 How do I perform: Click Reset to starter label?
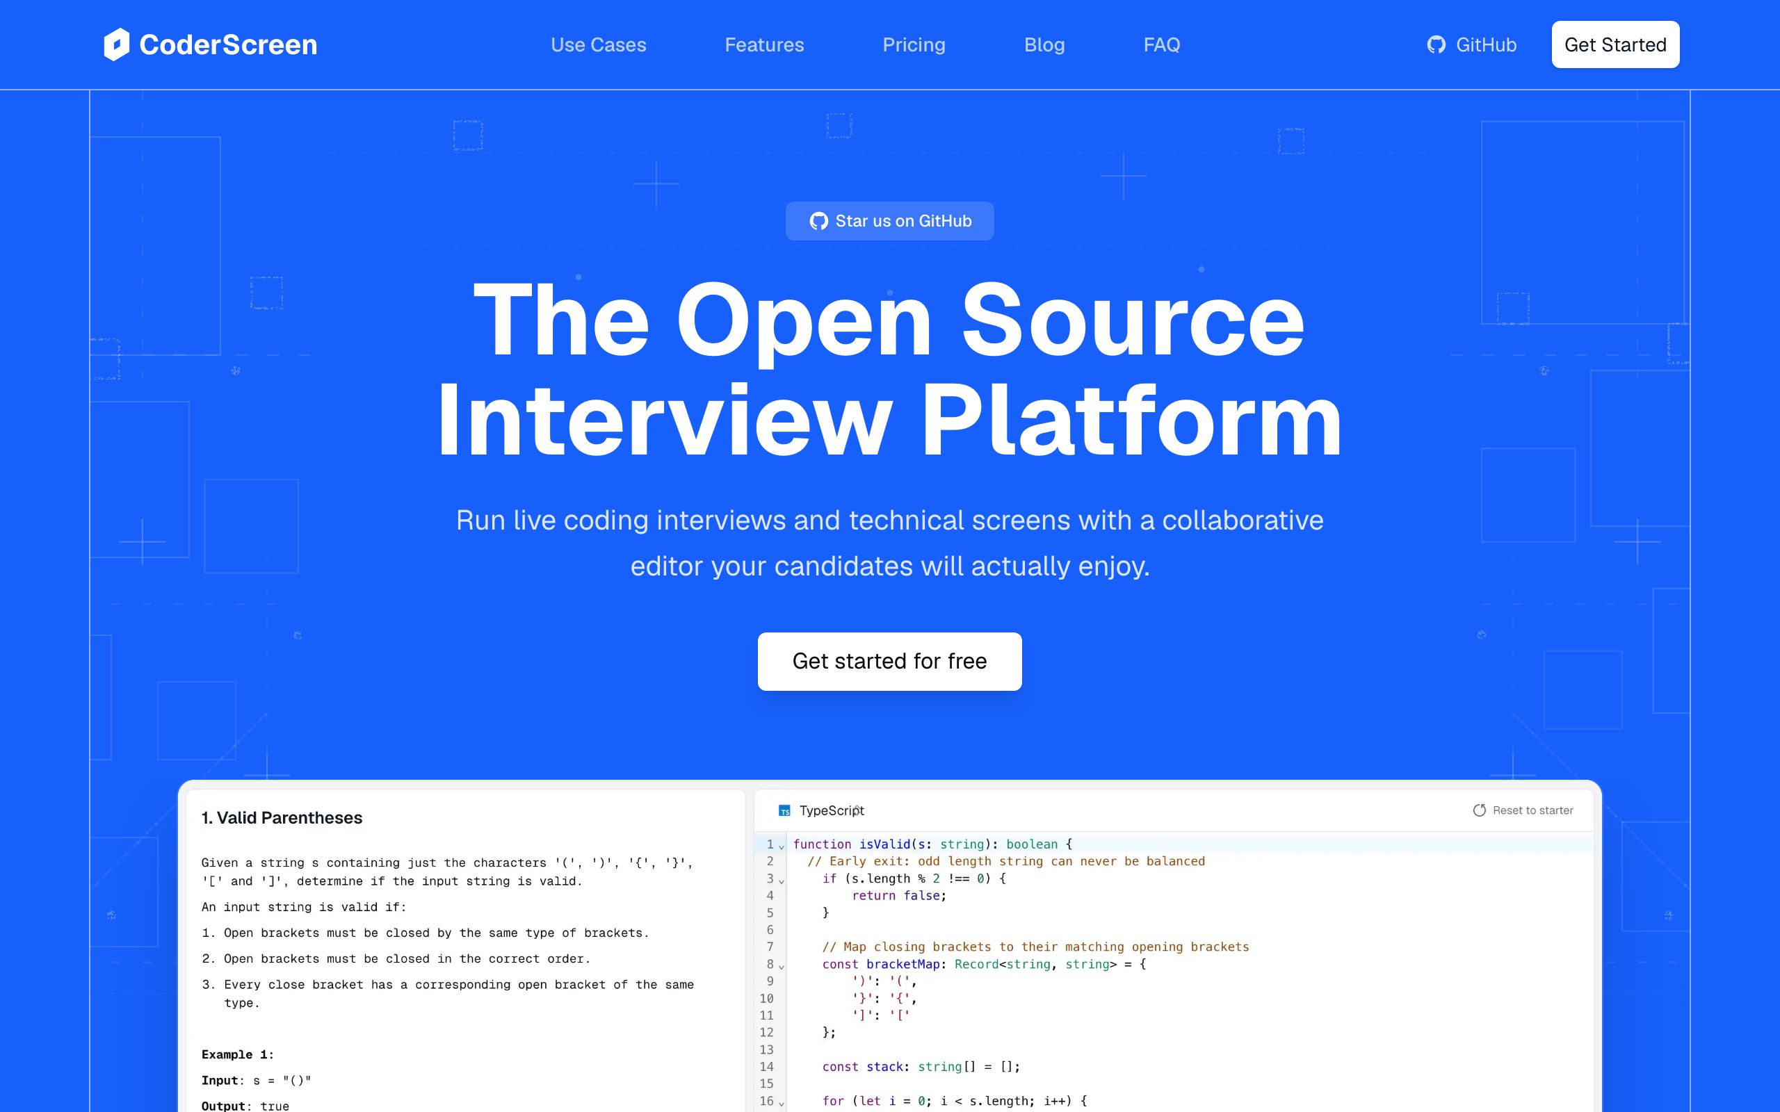coord(1533,810)
